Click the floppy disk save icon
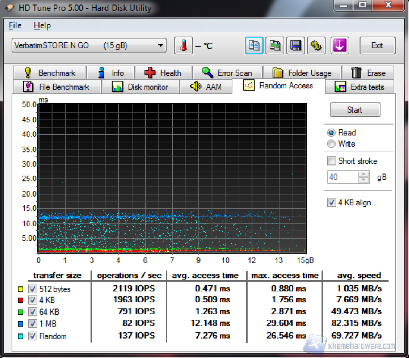The image size is (409, 358). 295,46
